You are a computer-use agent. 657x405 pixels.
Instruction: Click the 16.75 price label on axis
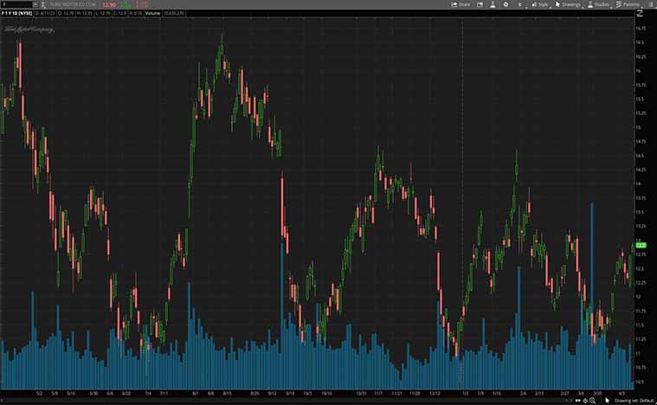pos(641,28)
